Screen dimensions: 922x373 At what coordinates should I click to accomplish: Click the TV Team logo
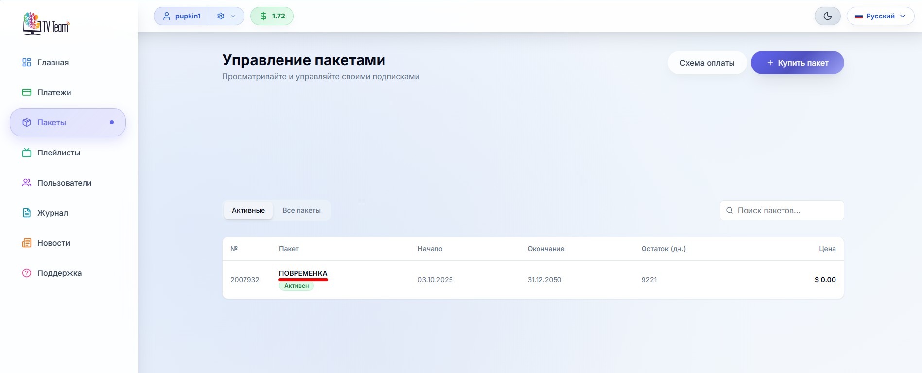[46, 23]
